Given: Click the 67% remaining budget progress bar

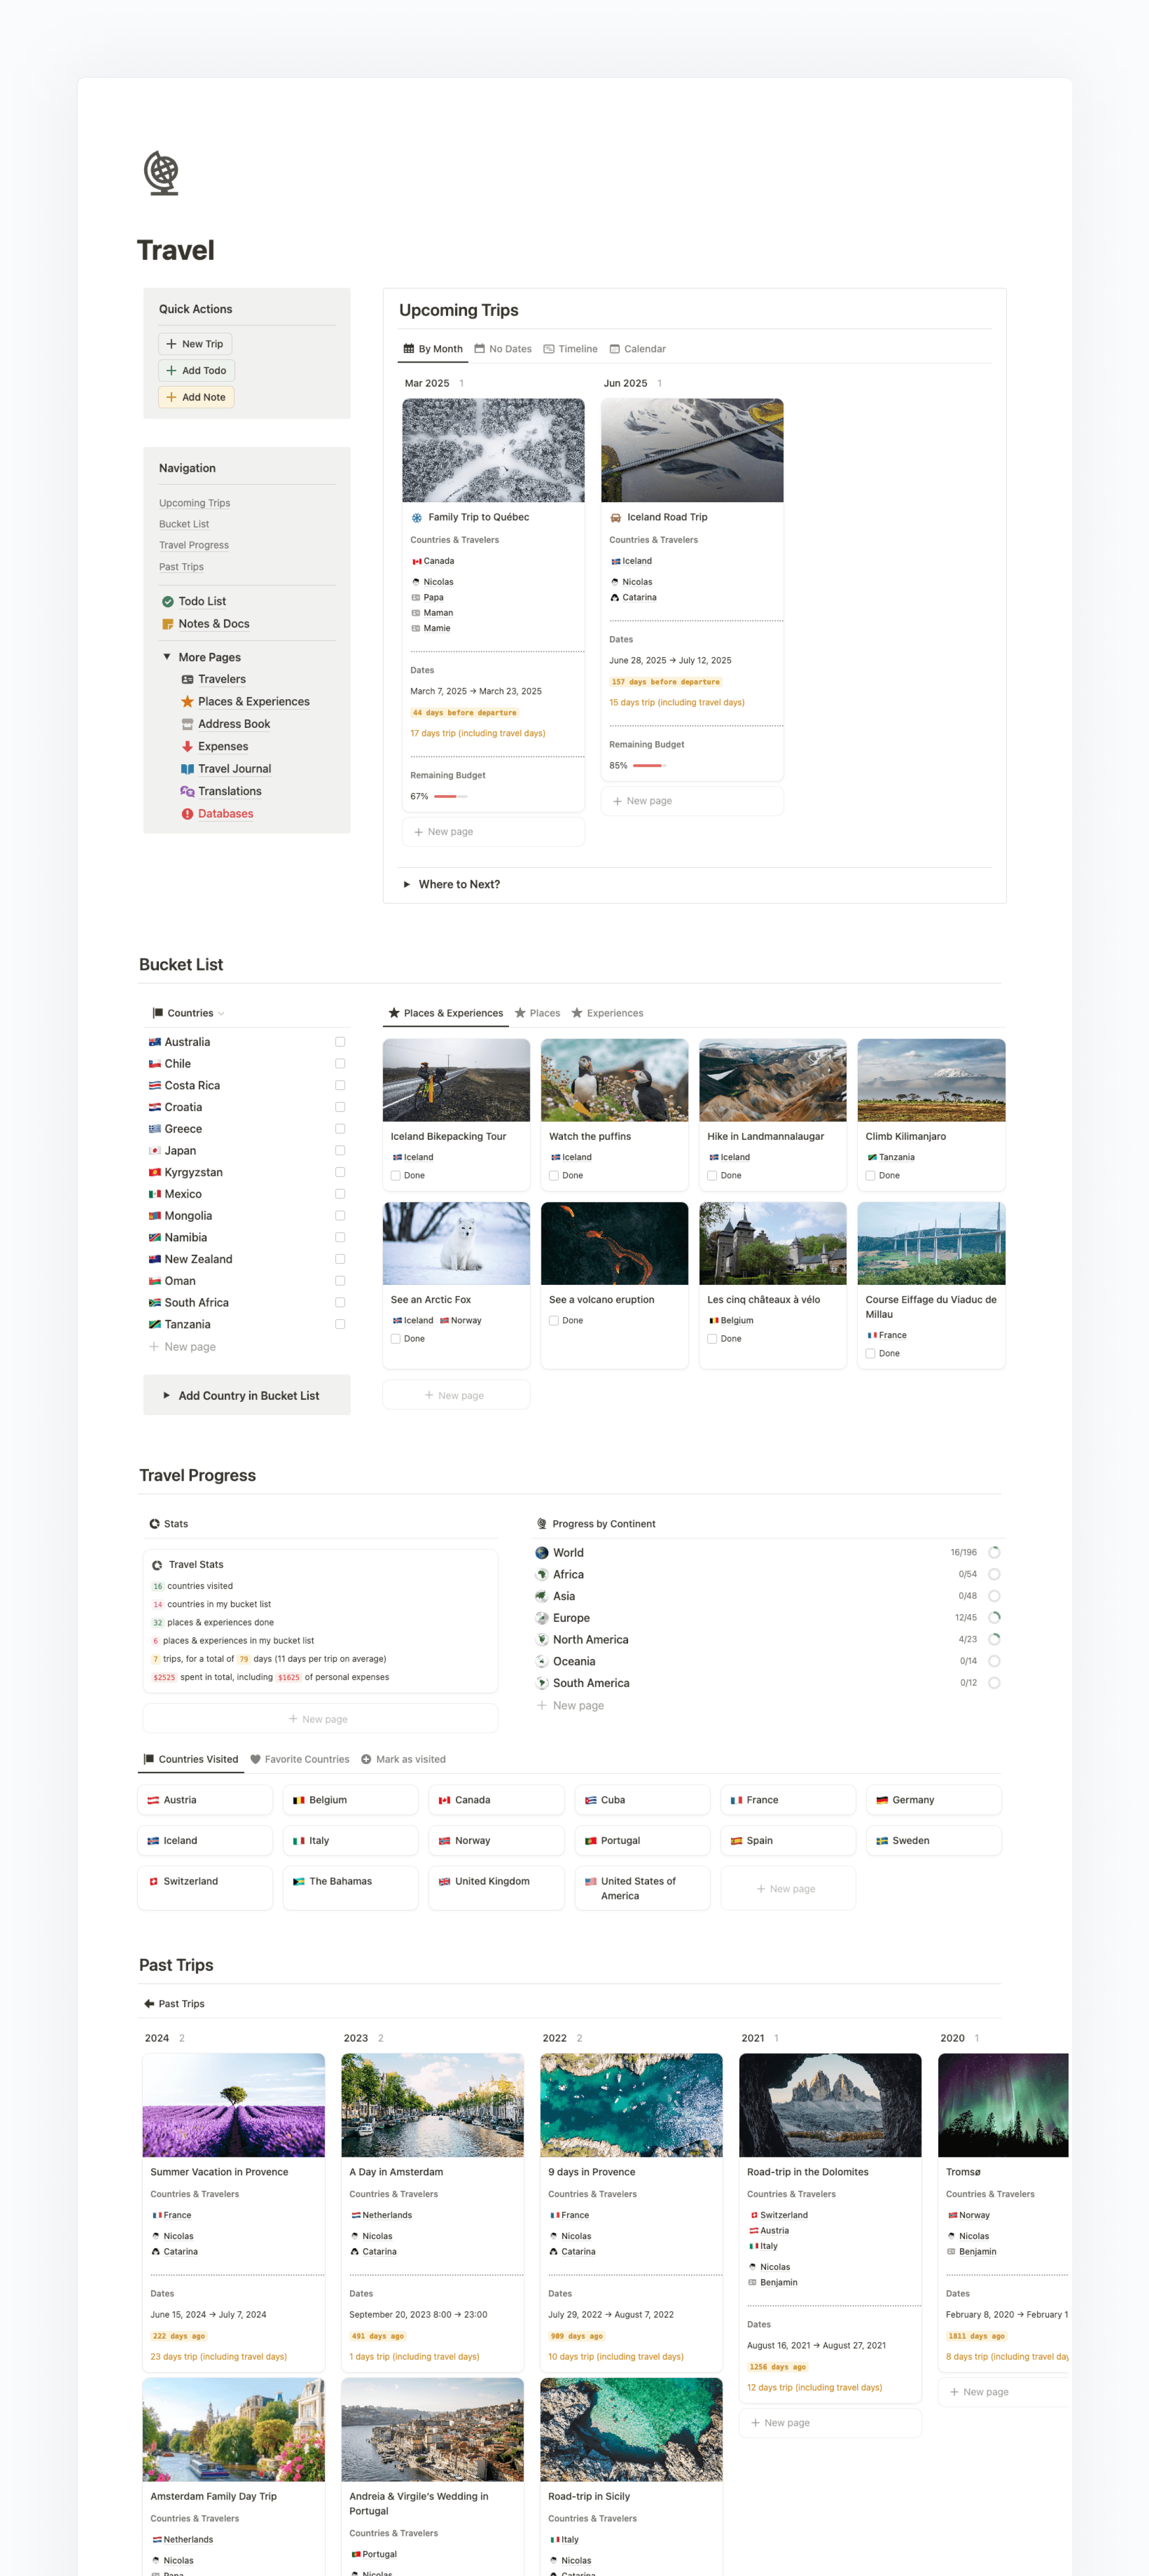Looking at the screenshot, I should 451,797.
